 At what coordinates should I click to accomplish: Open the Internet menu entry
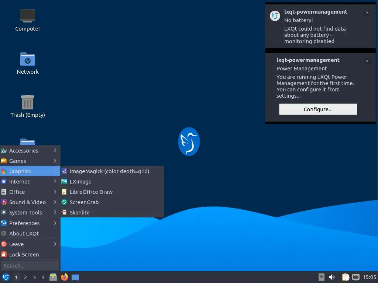pos(30,181)
